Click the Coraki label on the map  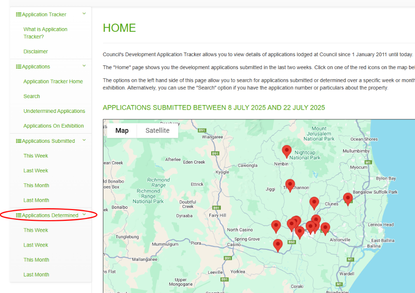pyautogui.click(x=297, y=287)
